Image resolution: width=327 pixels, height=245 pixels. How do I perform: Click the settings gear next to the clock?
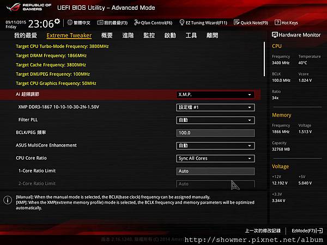coord(57,21)
